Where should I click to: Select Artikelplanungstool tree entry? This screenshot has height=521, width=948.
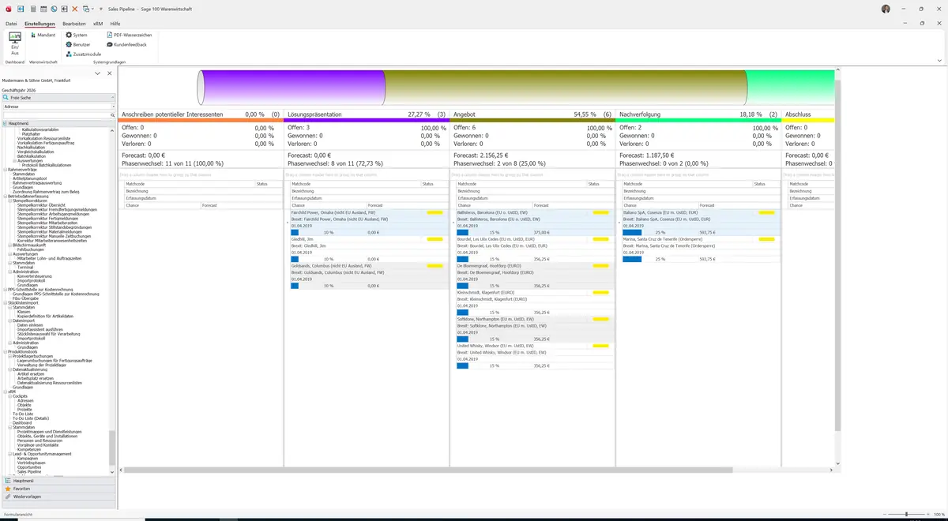click(28, 178)
